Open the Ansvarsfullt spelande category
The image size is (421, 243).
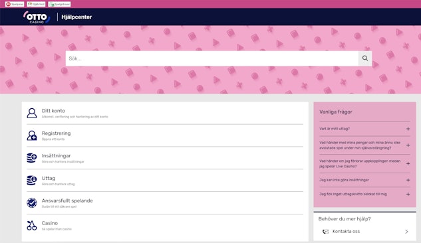tap(165, 202)
